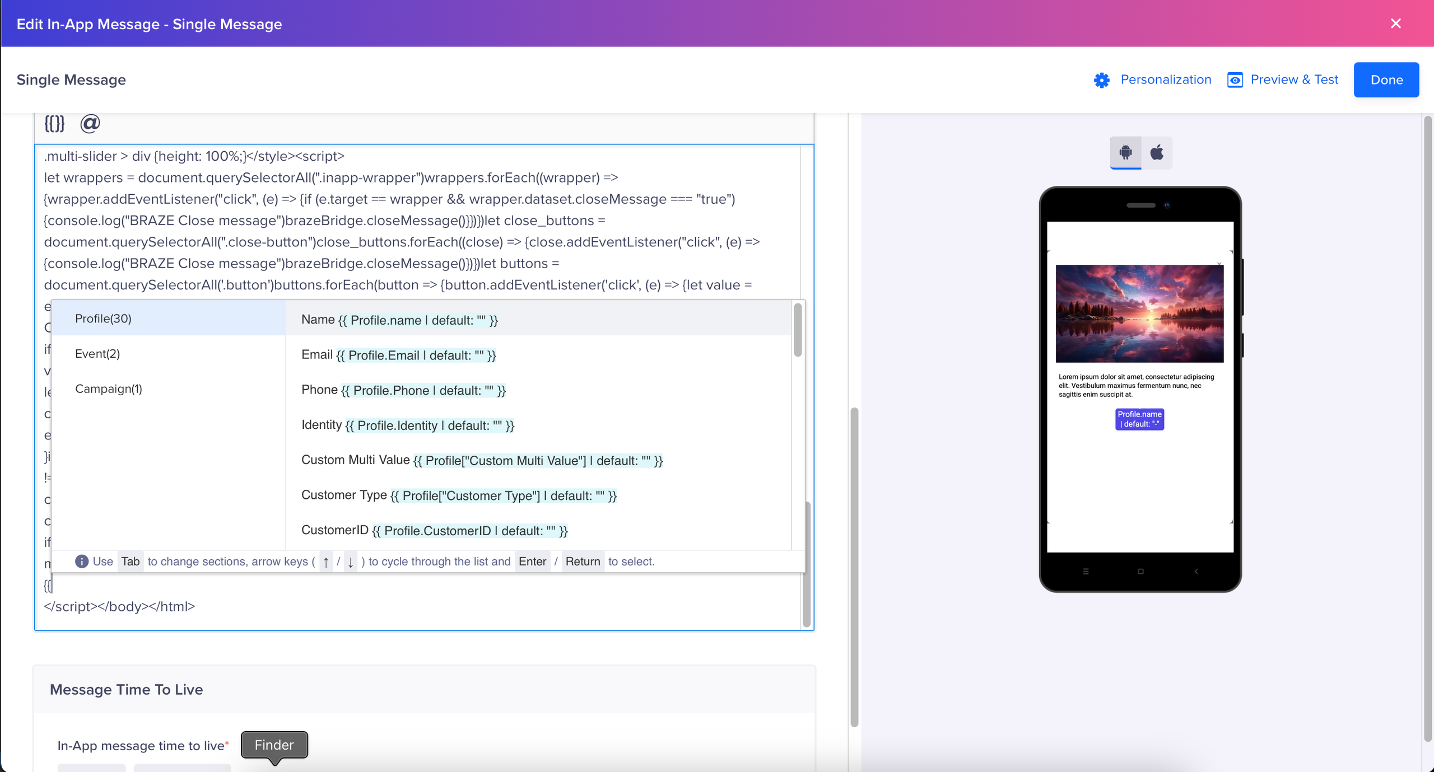The height and width of the screenshot is (772, 1434).
Task: Choose the Phone profile variable suggestion
Action: pos(403,390)
